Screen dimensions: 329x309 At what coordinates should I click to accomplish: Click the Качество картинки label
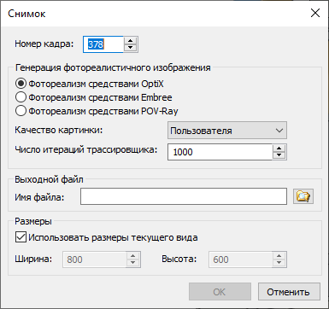pyautogui.click(x=59, y=130)
